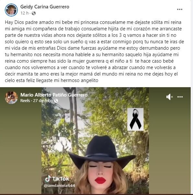Click the Reels label under the name

[x=25, y=101]
